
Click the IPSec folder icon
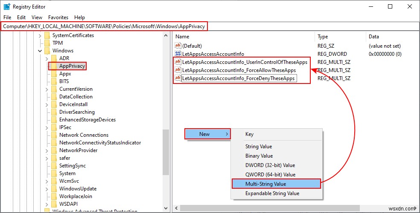click(x=54, y=127)
